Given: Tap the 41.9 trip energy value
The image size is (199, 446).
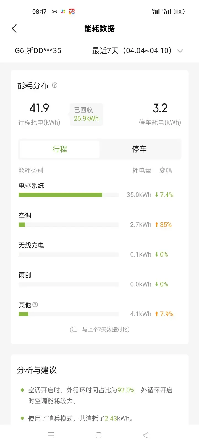Looking at the screenshot, I should (x=39, y=108).
